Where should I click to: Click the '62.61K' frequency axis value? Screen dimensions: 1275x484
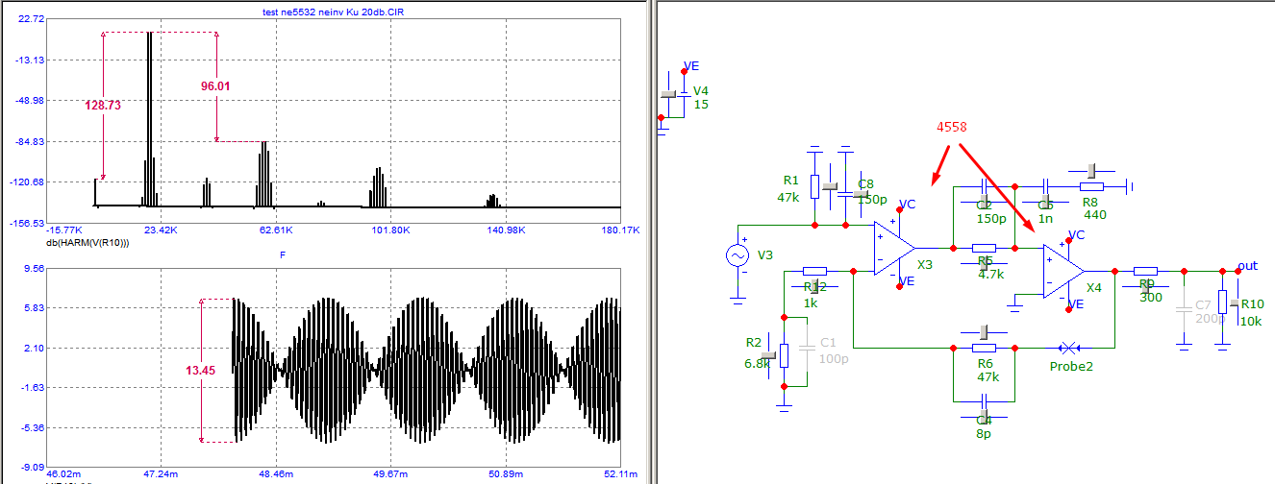point(276,230)
